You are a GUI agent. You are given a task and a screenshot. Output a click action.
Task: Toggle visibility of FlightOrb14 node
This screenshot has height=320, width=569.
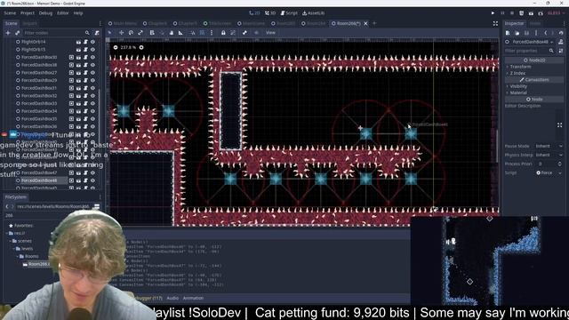click(92, 42)
